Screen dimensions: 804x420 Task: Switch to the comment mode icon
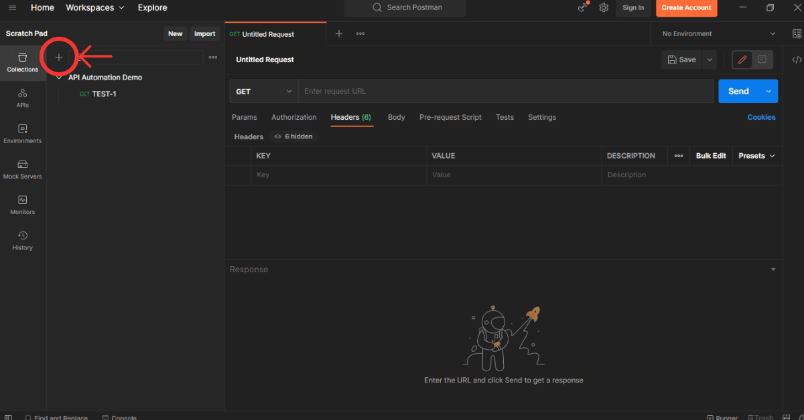762,60
